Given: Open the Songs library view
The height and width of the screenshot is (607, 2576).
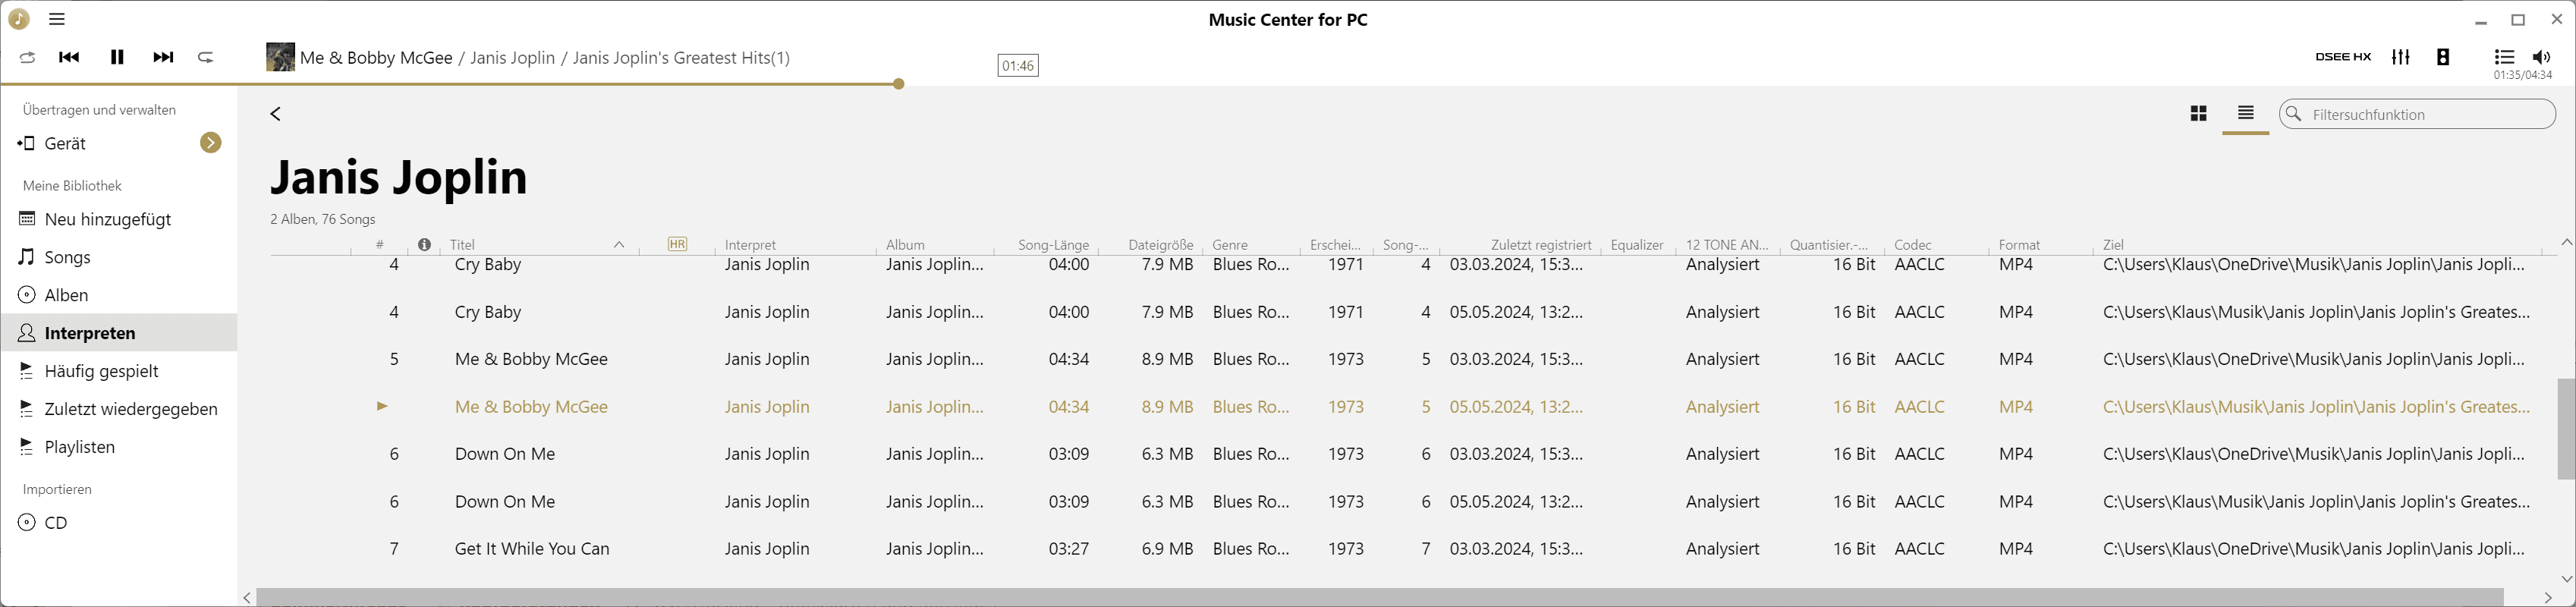Looking at the screenshot, I should click(68, 257).
